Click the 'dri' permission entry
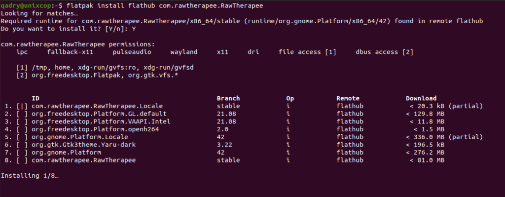Screen dimensions: 505x197 click(253, 52)
